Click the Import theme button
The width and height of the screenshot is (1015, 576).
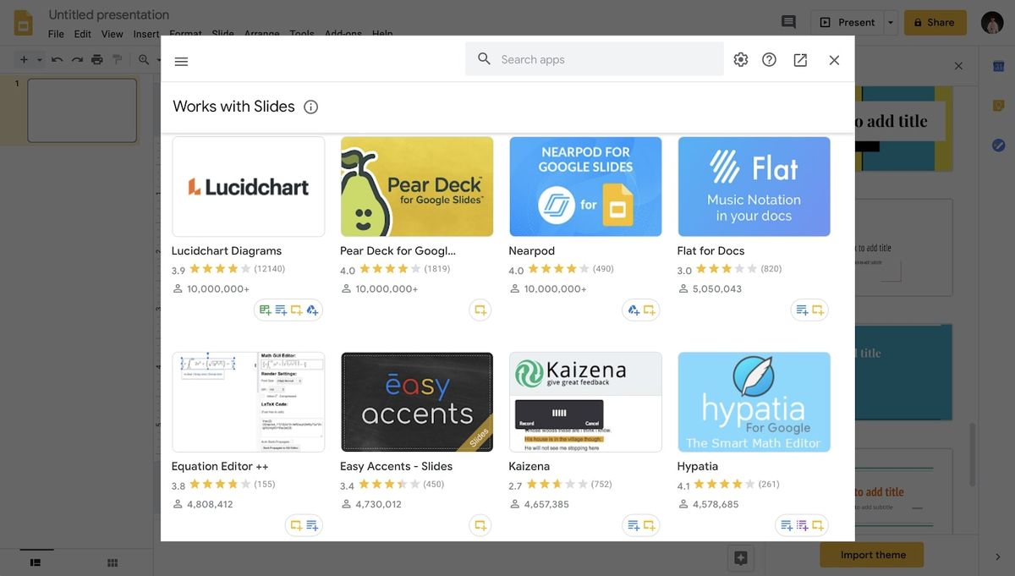tap(871, 555)
